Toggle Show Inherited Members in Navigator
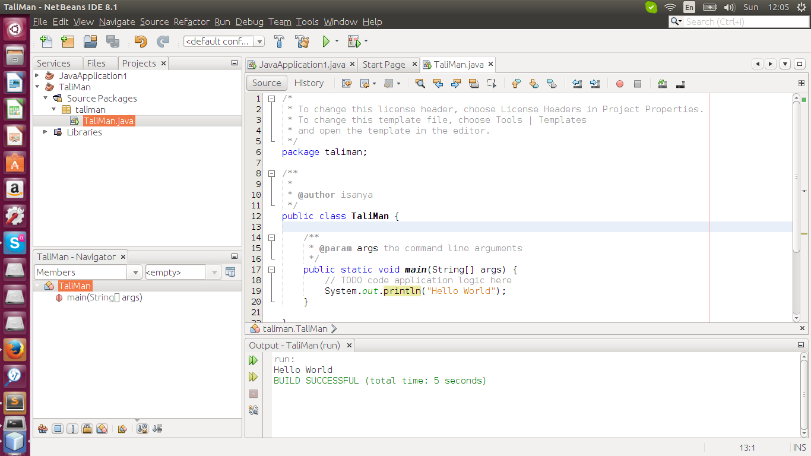 (42, 429)
